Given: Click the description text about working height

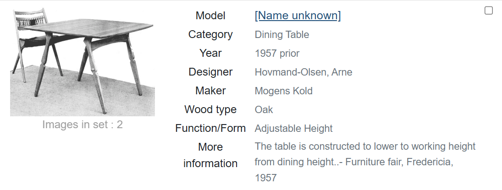Looking at the screenshot, I should pyautogui.click(x=365, y=147).
